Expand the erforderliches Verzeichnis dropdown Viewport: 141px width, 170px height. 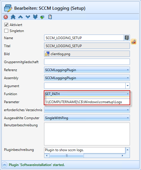click(x=87, y=110)
